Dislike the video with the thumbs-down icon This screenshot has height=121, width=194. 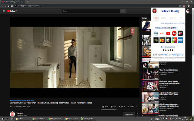point(112,107)
